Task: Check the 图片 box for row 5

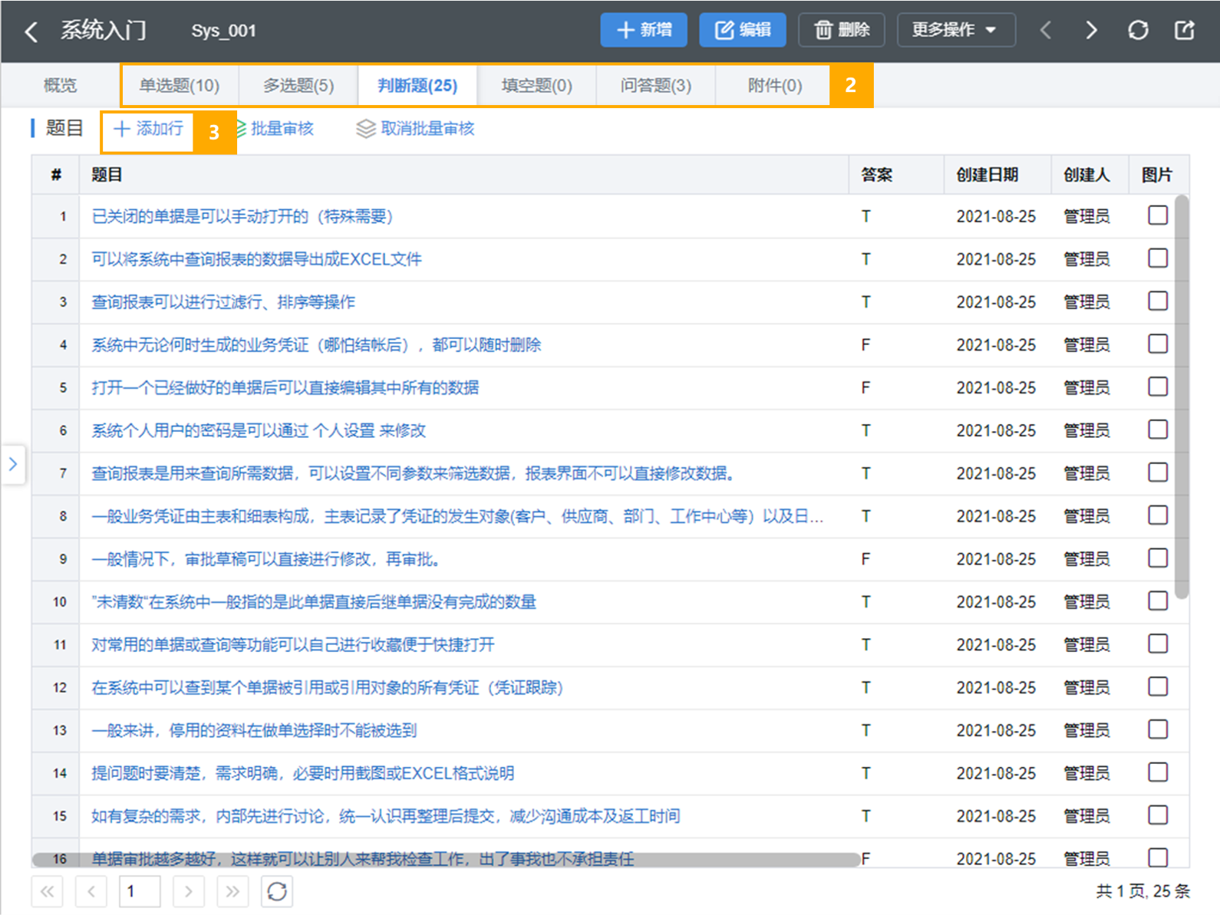Action: click(x=1158, y=387)
